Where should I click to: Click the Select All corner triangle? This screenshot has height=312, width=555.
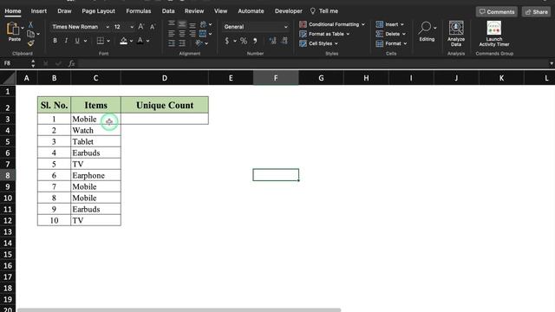pos(8,78)
